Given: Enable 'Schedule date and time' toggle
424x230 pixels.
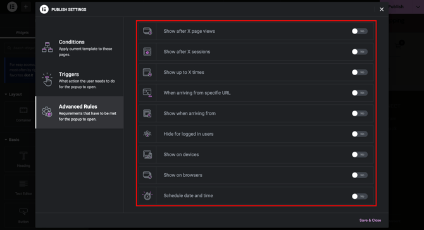Looking at the screenshot, I should 359,197.
